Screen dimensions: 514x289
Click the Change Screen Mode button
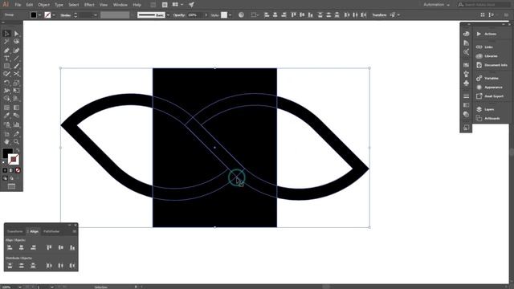click(11, 186)
